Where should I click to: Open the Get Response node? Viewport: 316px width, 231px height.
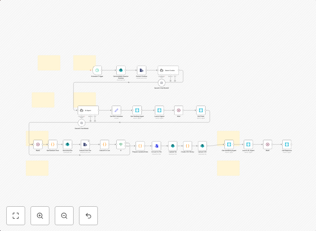(287, 144)
